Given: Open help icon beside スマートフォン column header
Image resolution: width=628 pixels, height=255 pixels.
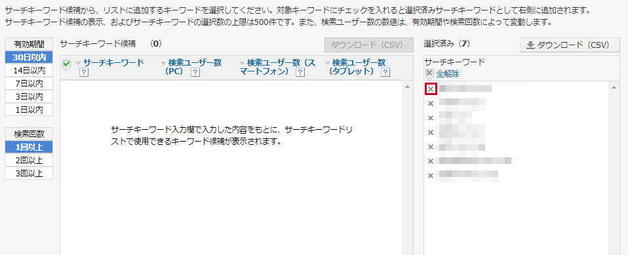Looking at the screenshot, I should pyautogui.click(x=300, y=72).
